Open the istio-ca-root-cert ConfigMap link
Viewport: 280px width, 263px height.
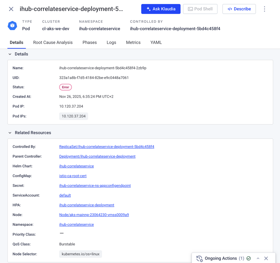tap(73, 176)
